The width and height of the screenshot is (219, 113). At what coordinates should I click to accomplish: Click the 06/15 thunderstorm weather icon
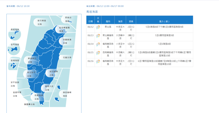(98, 53)
